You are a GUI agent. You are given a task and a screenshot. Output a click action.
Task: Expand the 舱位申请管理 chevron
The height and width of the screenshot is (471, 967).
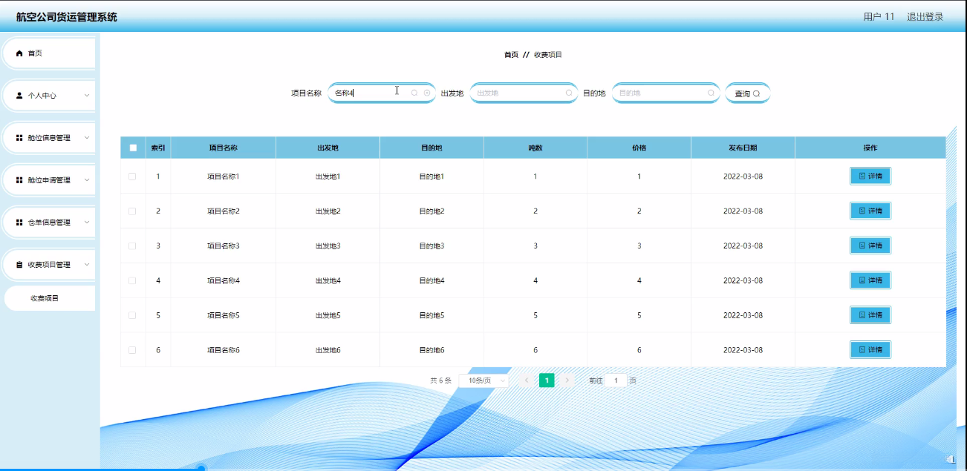point(87,180)
